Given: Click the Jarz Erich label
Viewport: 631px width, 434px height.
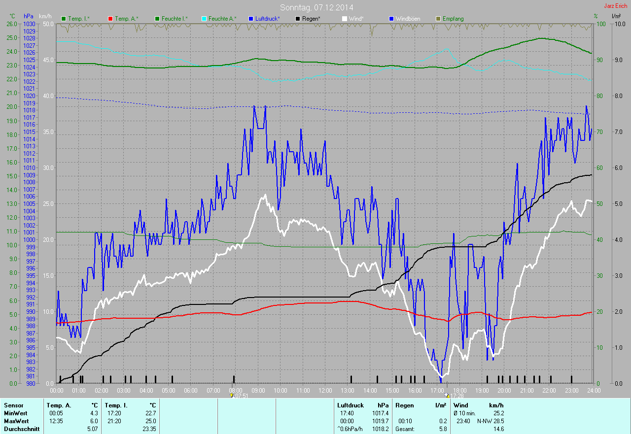Looking at the screenshot, I should click(x=616, y=6).
